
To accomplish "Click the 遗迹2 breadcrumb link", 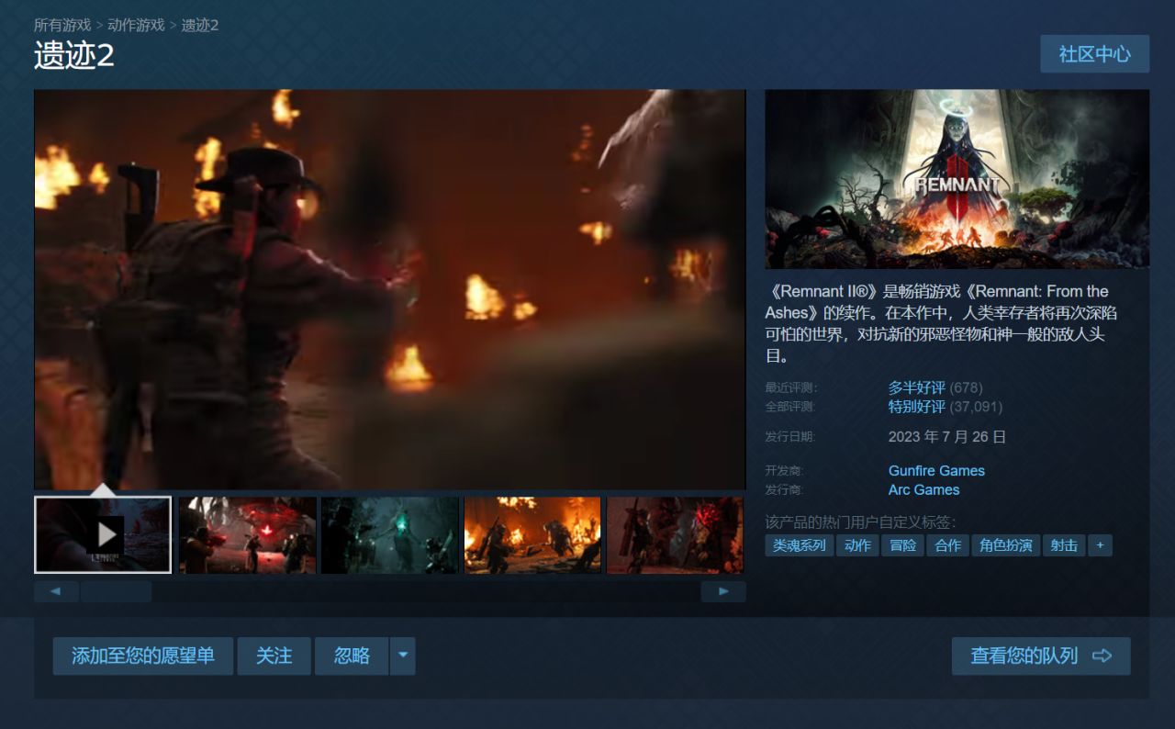I will pyautogui.click(x=200, y=25).
